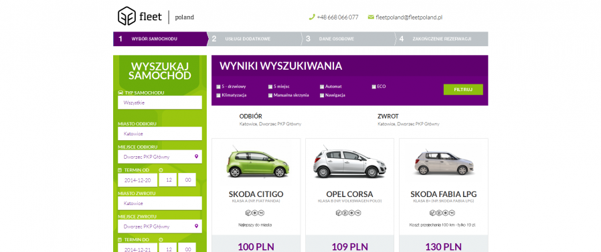
Task: Click the clock icon in Termin od row
Action: tap(161, 170)
